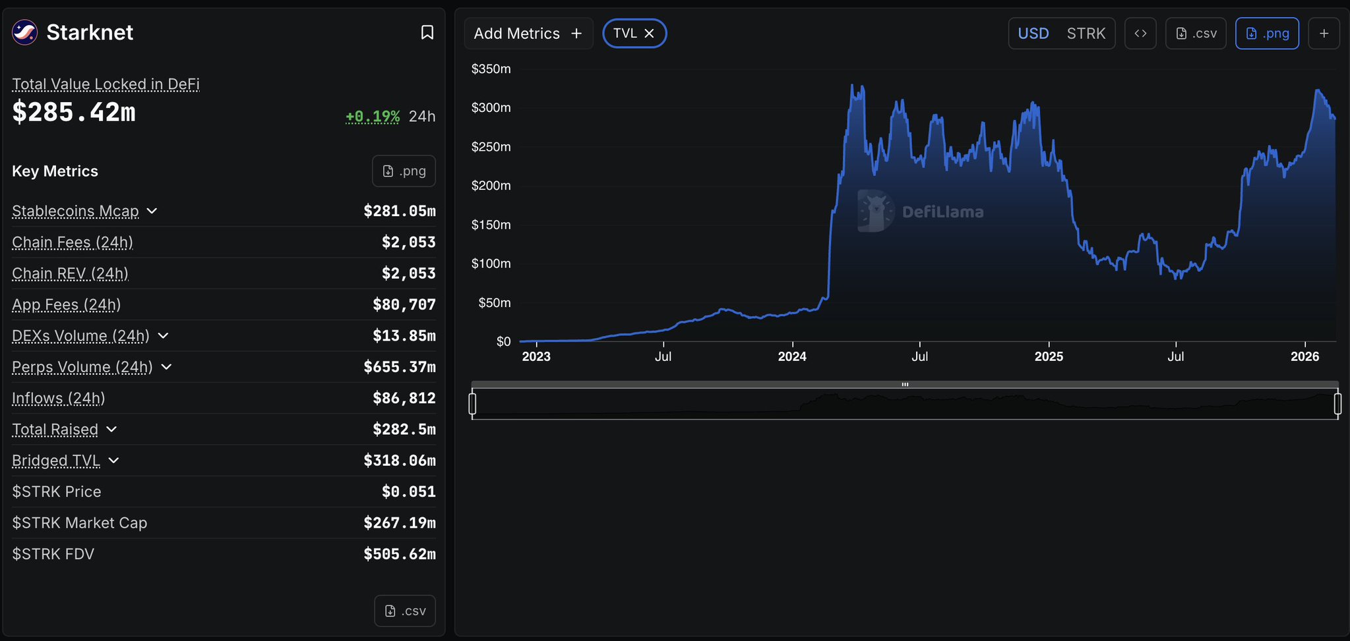The image size is (1350, 641).
Task: Bookmark the Starknet chain
Action: [427, 32]
